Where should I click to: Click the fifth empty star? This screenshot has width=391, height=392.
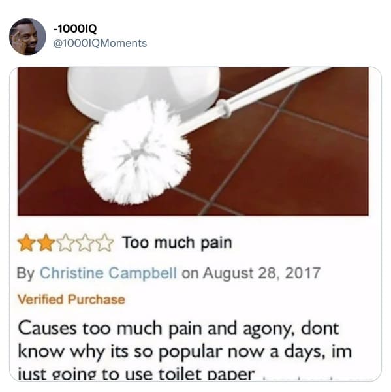[105, 243]
